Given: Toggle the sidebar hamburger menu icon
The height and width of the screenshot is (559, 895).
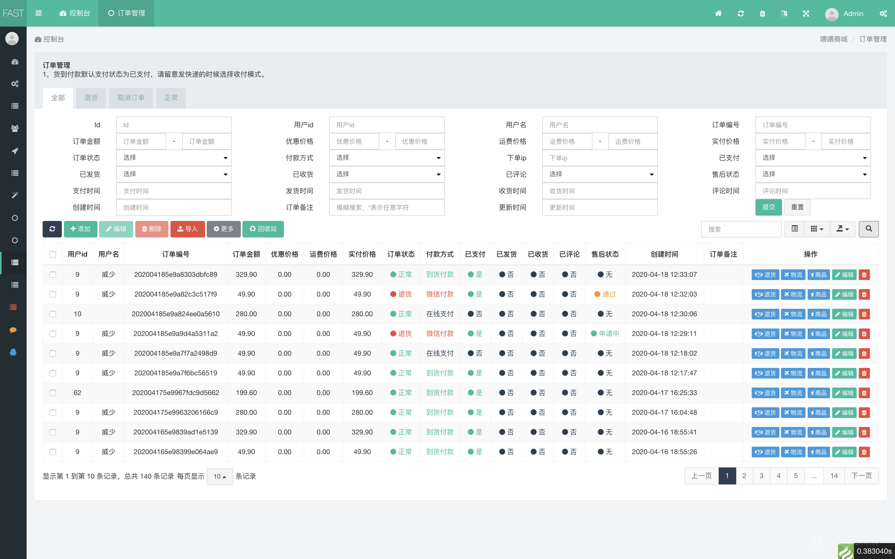Looking at the screenshot, I should click(x=38, y=13).
